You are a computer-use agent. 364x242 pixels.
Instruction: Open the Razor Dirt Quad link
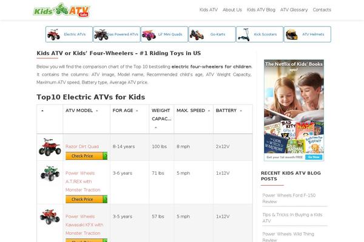(82, 146)
